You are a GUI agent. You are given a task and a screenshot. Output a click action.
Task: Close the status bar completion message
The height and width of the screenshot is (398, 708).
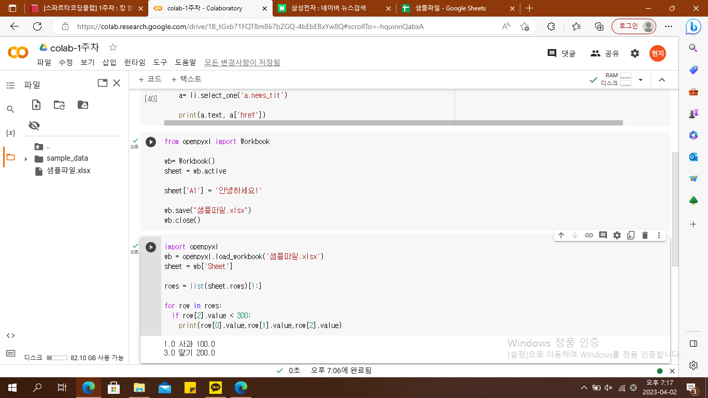[x=672, y=371]
